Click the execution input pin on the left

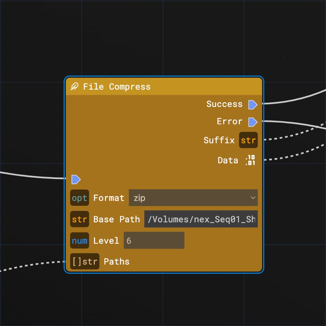pyautogui.click(x=76, y=179)
